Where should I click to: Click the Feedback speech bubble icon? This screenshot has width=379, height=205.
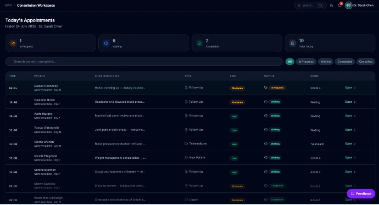pos(353,193)
